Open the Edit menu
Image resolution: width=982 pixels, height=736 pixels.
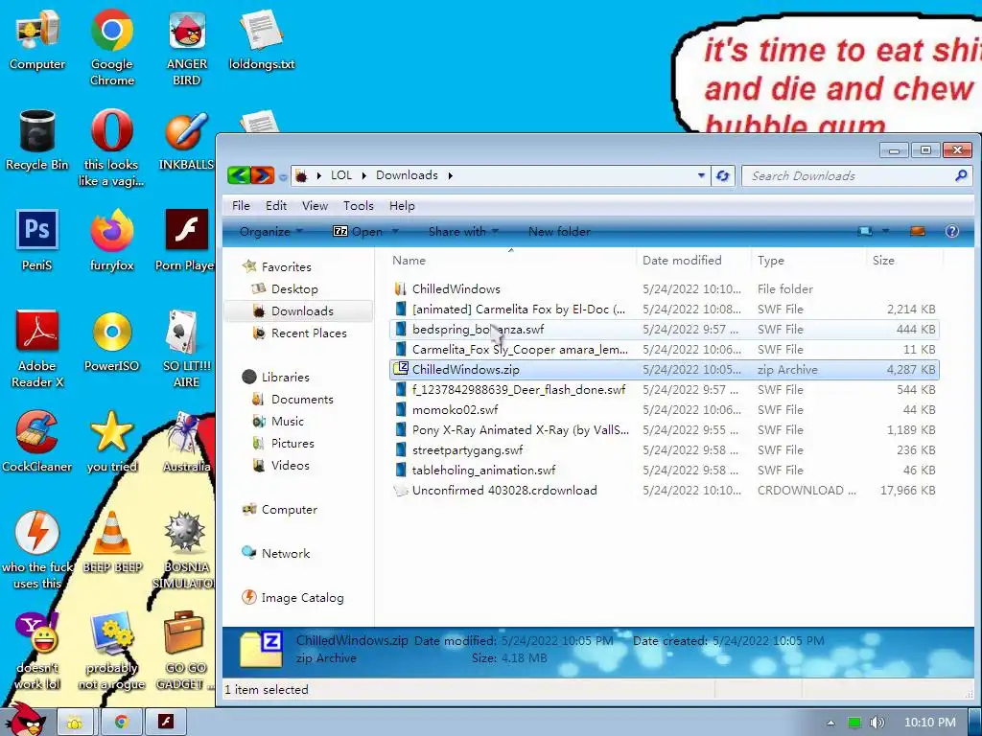(x=275, y=206)
